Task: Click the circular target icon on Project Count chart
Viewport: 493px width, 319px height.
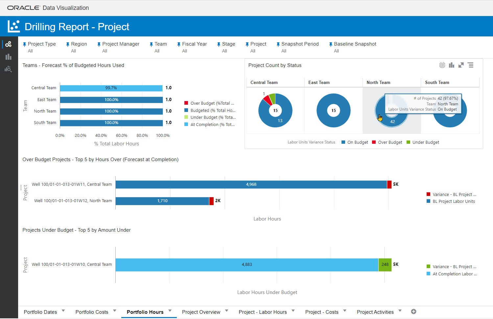Action: point(442,65)
